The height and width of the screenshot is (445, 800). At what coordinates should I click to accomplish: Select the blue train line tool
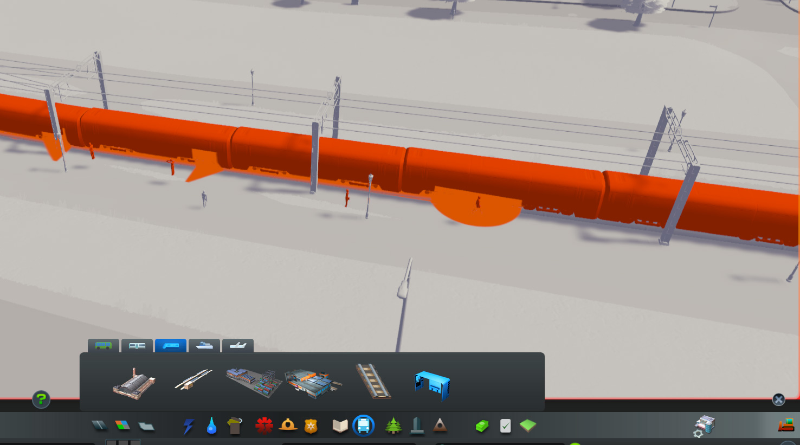[x=432, y=385]
